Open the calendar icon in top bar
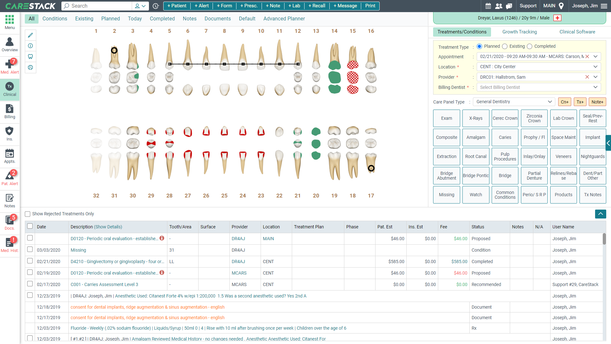This screenshot has width=611, height=344. [488, 6]
